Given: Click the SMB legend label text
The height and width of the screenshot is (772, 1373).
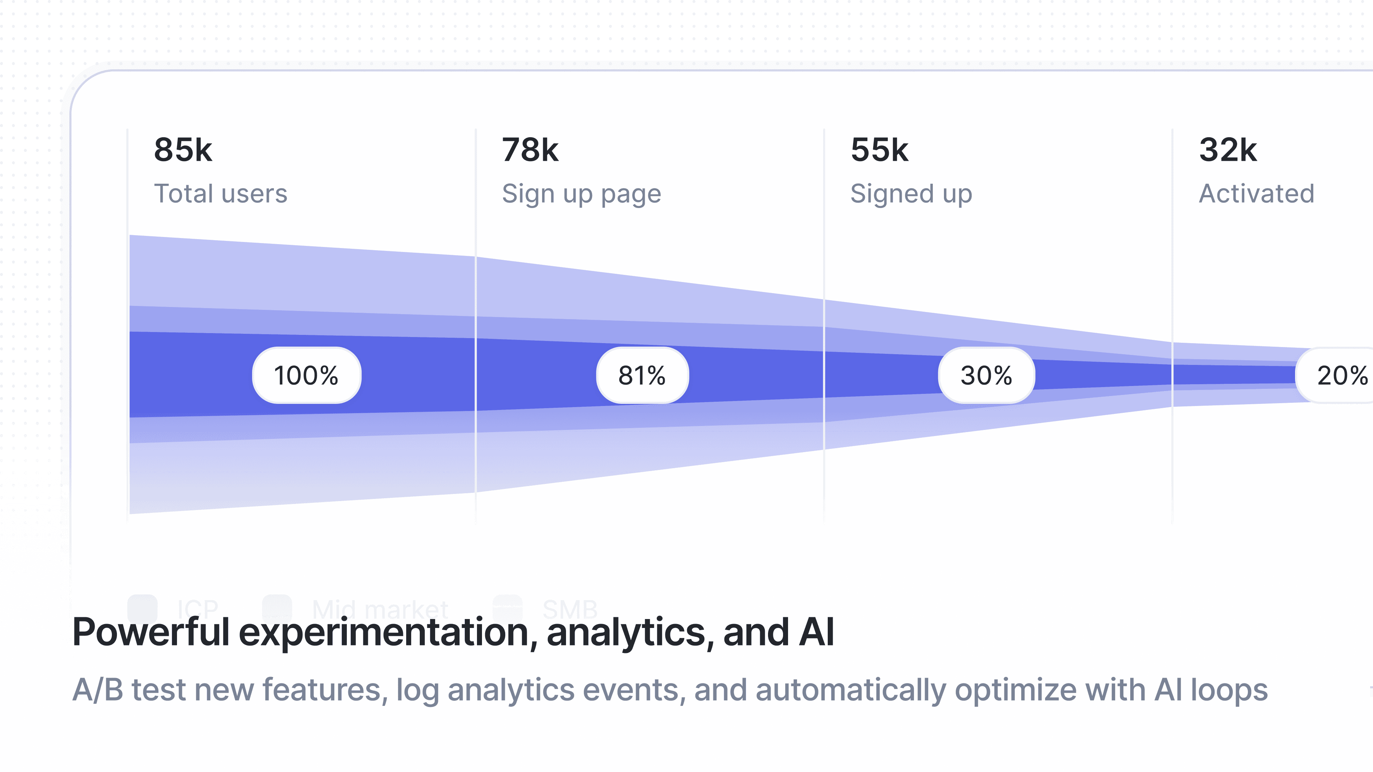Looking at the screenshot, I should coord(570,608).
